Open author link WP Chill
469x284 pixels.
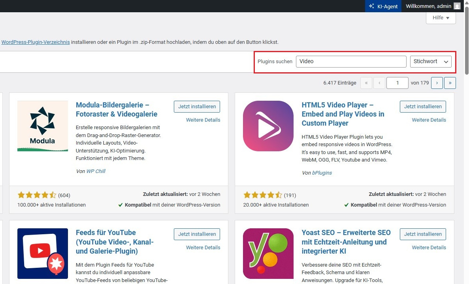96,171
